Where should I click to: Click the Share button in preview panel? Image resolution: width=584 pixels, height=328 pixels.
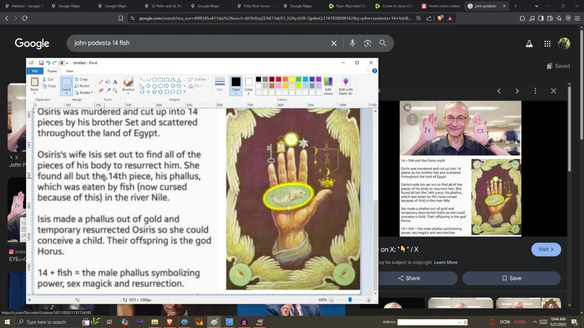pos(409,278)
